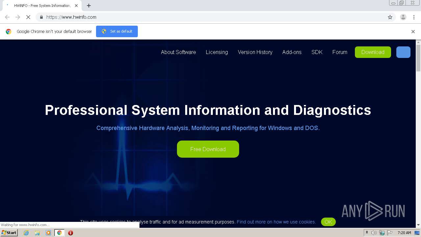Set Chrome as default browser

tap(117, 31)
